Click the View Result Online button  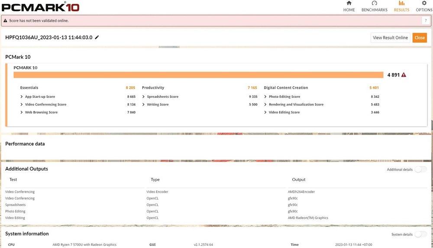tap(390, 38)
